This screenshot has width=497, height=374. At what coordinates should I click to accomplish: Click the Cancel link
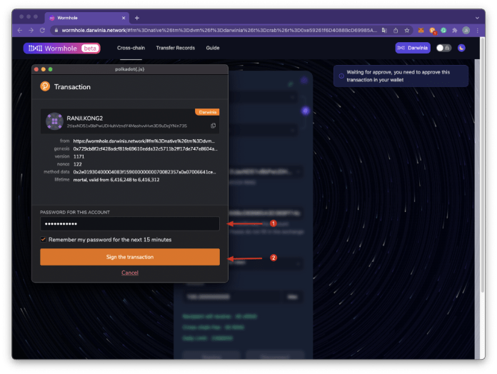(x=130, y=273)
